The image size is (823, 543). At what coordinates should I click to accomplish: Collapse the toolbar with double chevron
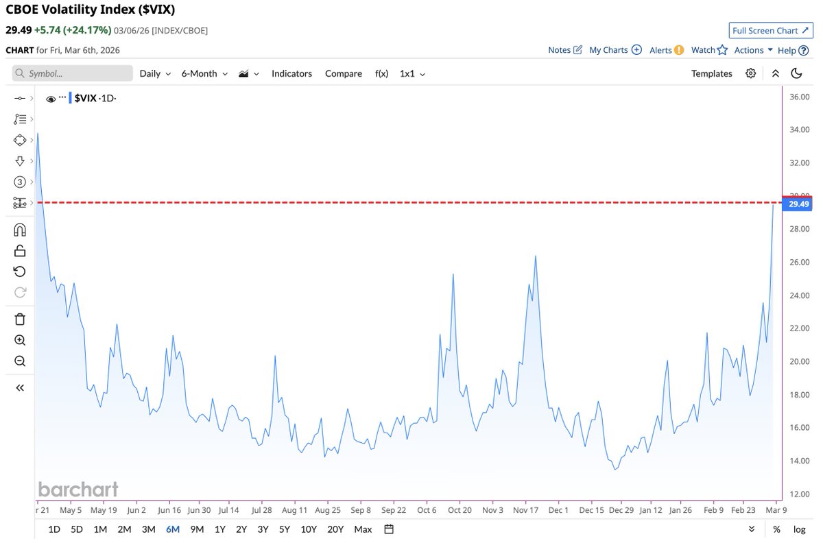(775, 73)
